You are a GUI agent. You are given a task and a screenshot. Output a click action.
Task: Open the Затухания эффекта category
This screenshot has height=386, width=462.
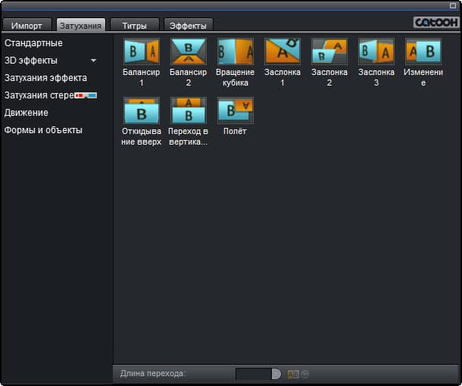click(45, 78)
